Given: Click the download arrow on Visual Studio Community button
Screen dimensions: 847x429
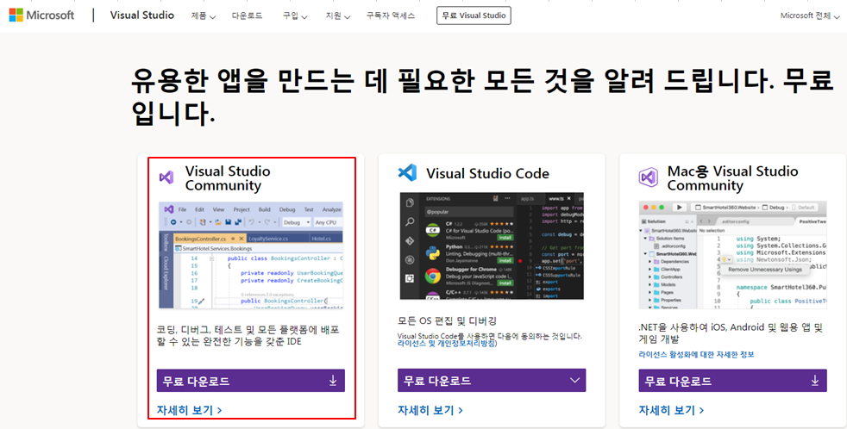Looking at the screenshot, I should coord(333,381).
